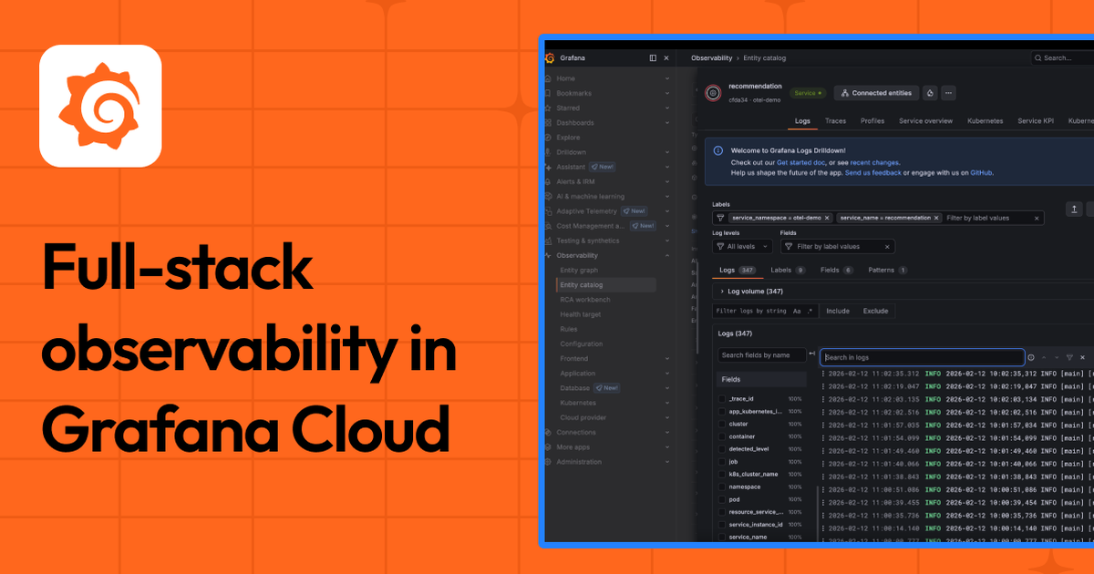Click the Observability breadcrumb
This screenshot has height=574, width=1094.
point(711,57)
